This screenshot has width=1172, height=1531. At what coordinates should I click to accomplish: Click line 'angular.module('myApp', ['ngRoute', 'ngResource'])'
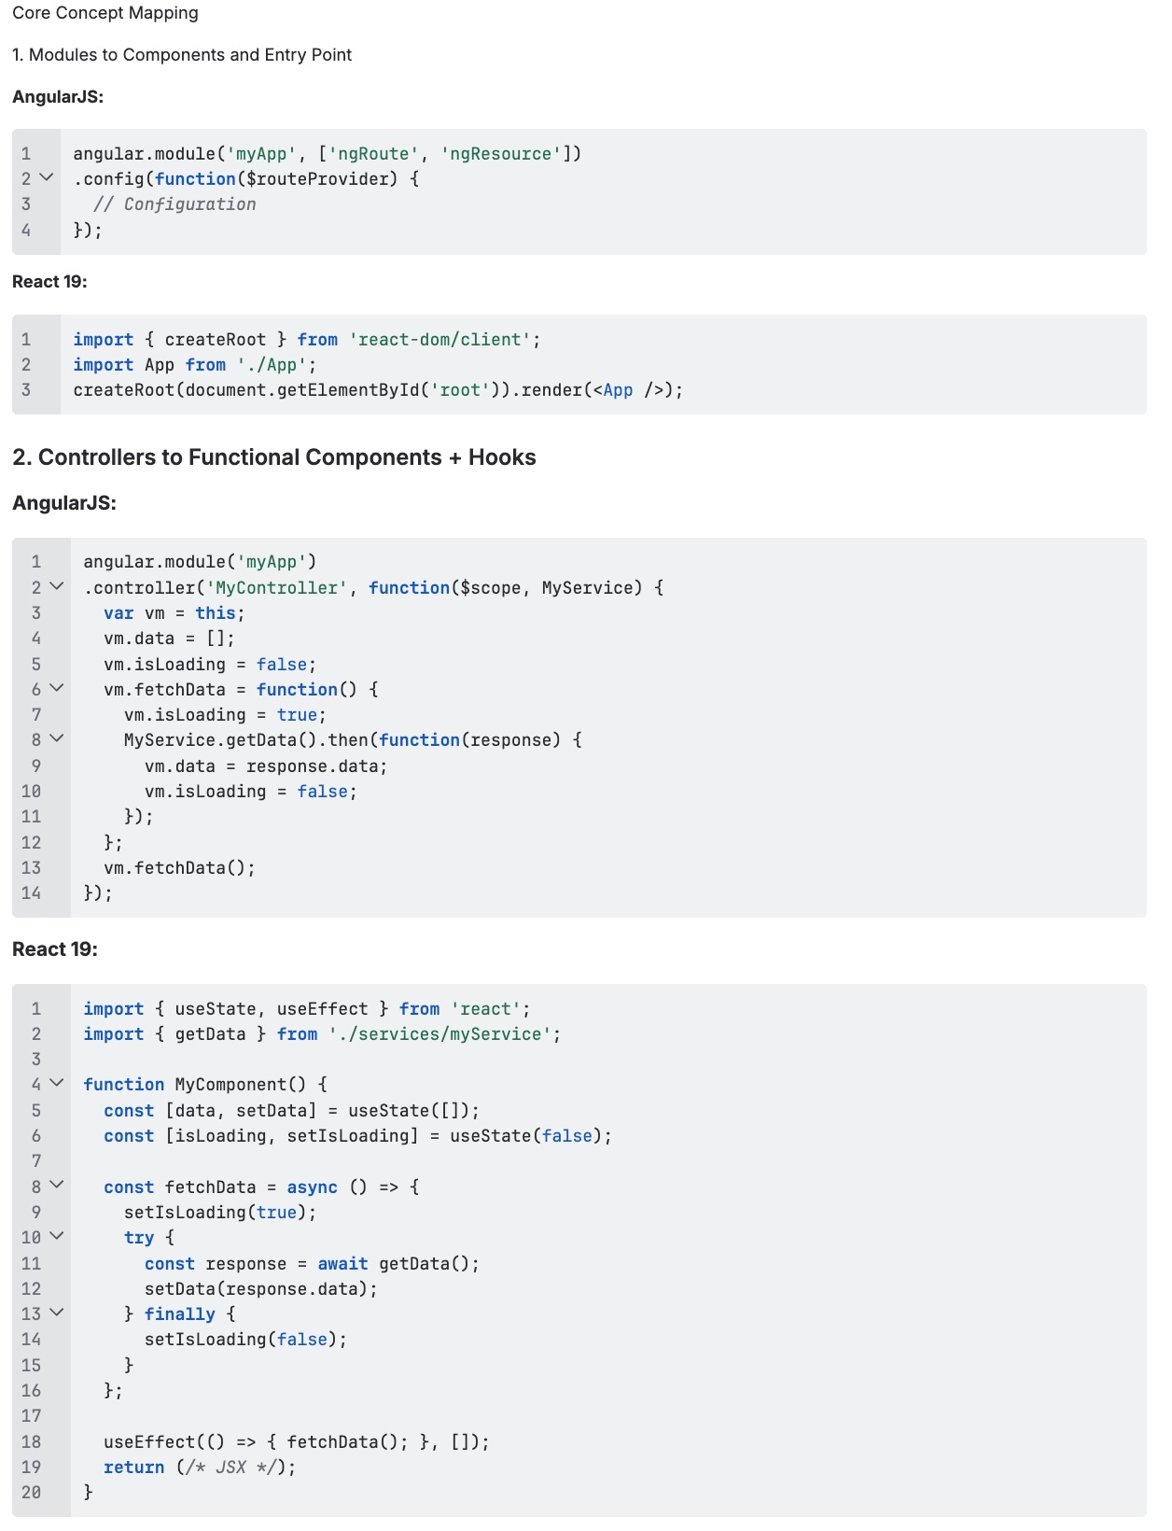click(328, 154)
